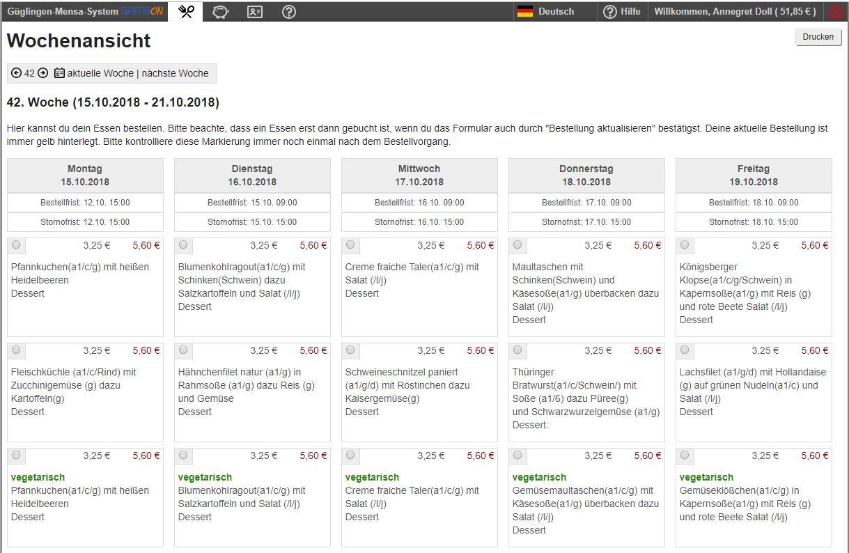The image size is (849, 553).
Task: Open the Deutsch language selector
Action: pos(556,12)
